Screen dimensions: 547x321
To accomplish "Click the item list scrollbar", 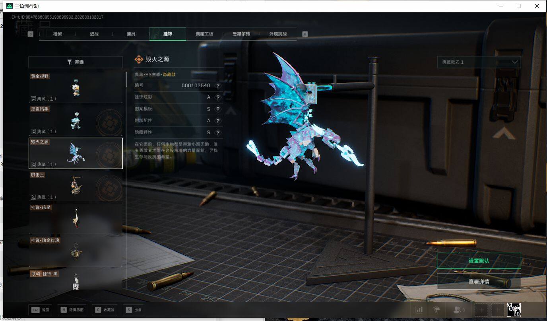I will [126, 80].
